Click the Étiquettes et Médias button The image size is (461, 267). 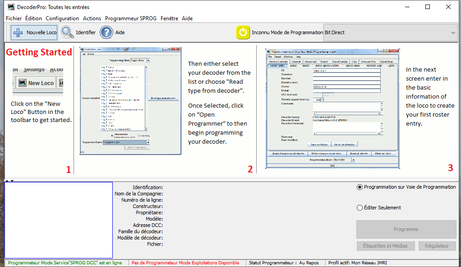pos(385,246)
